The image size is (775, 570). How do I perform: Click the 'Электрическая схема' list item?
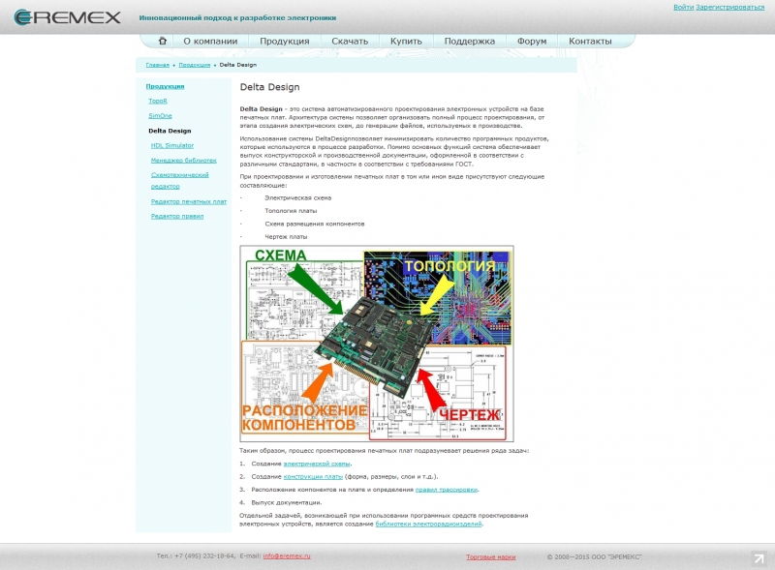298,198
